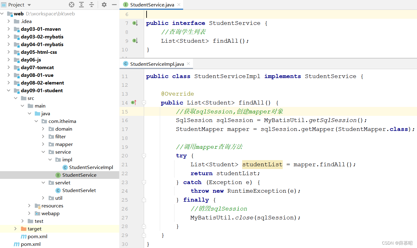The width and height of the screenshot is (417, 248).
Task: Click the Expand All icon in Project toolbar
Action: pos(81,5)
